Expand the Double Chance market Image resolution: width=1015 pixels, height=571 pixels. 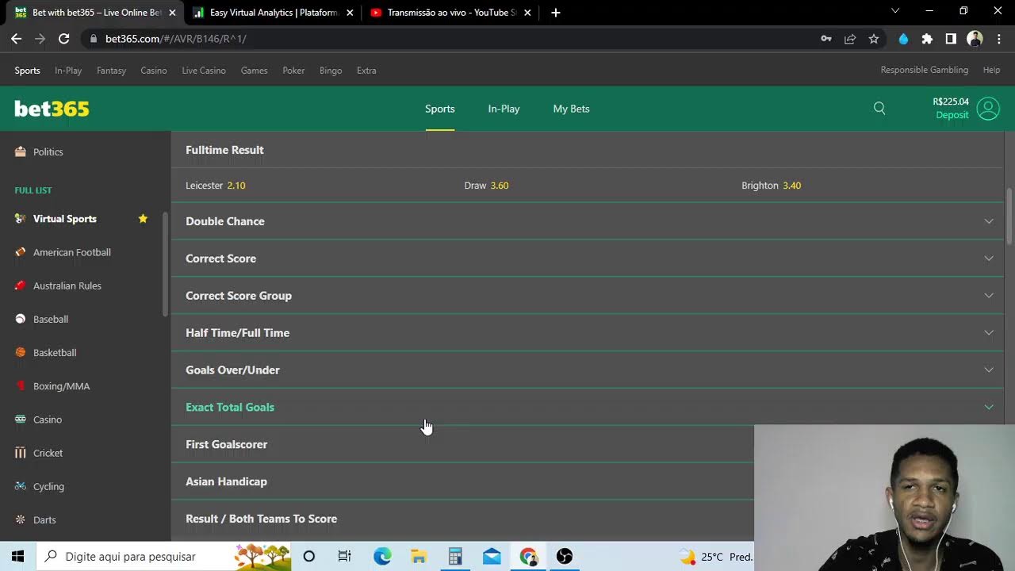click(588, 221)
